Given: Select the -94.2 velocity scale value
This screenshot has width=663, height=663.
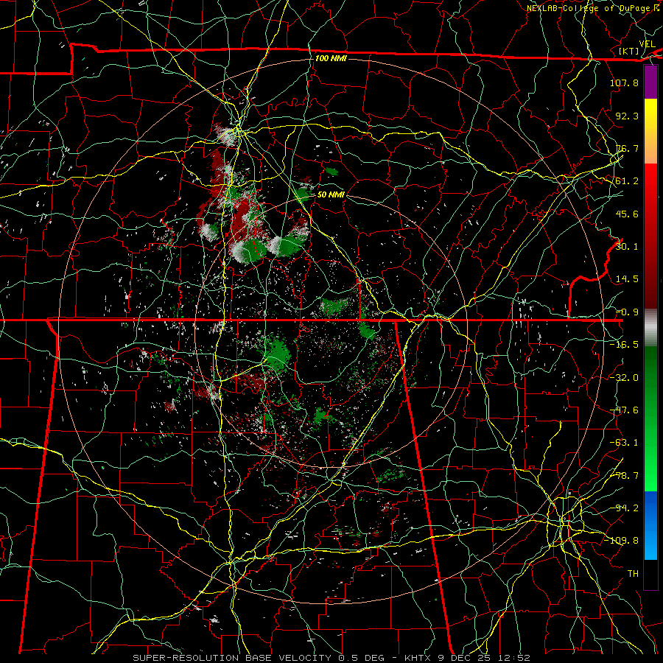Looking at the screenshot, I should click(x=624, y=508).
